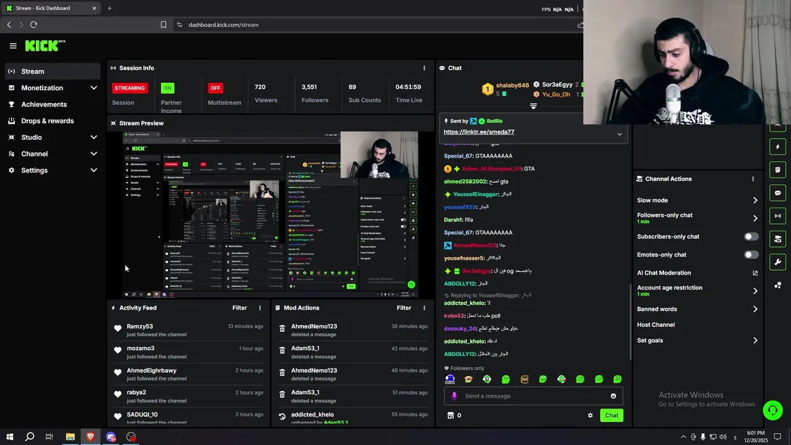The height and width of the screenshot is (445, 791).
Task: Collapse the chat leaderboard arrow under shalaby646
Action: 533,106
